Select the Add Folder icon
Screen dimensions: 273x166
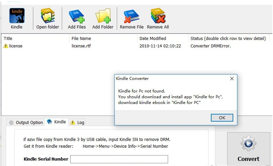(103, 16)
